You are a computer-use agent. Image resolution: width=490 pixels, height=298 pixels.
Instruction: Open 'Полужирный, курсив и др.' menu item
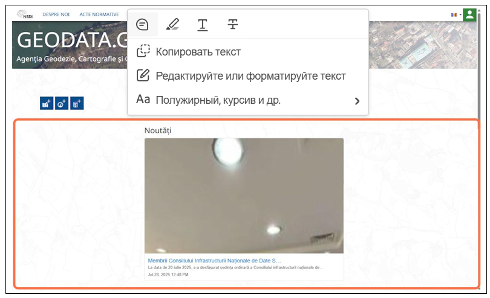[218, 100]
